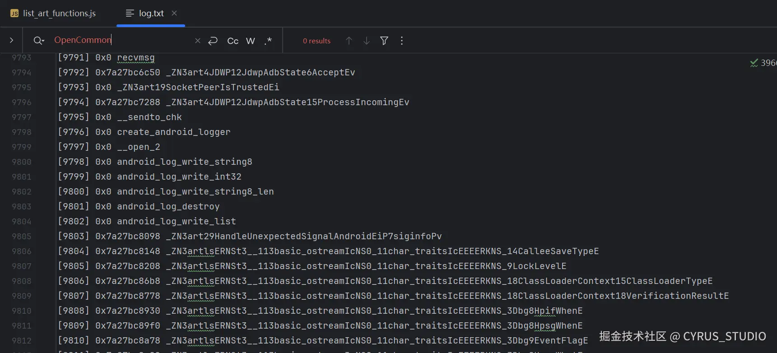Toggle Words-only matching
The width and height of the screenshot is (777, 353).
[251, 41]
